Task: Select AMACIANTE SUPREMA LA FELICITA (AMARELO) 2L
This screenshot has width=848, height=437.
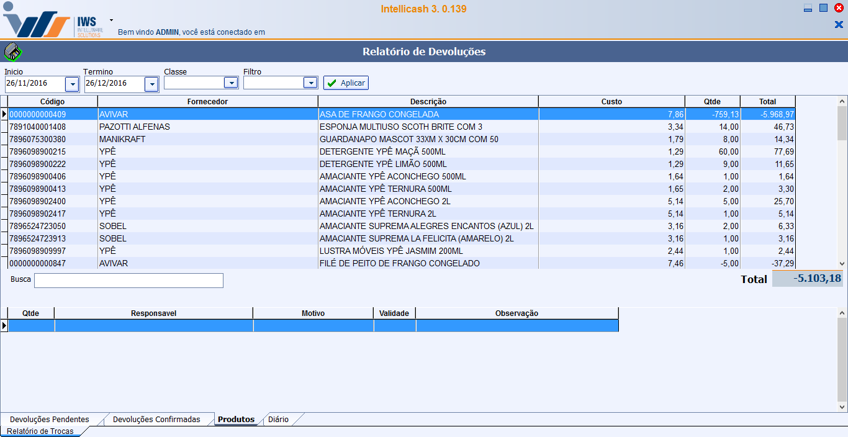Action: [401, 238]
